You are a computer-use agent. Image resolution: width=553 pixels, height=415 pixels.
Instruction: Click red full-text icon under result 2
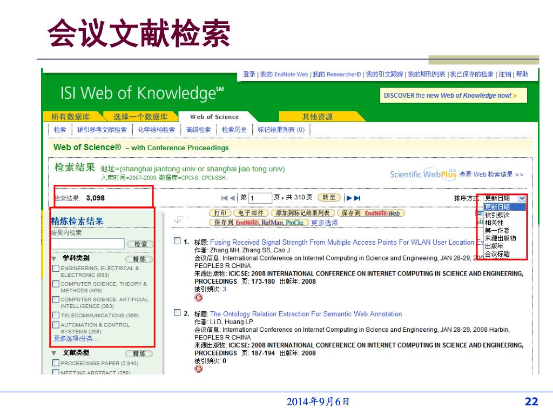[199, 369]
